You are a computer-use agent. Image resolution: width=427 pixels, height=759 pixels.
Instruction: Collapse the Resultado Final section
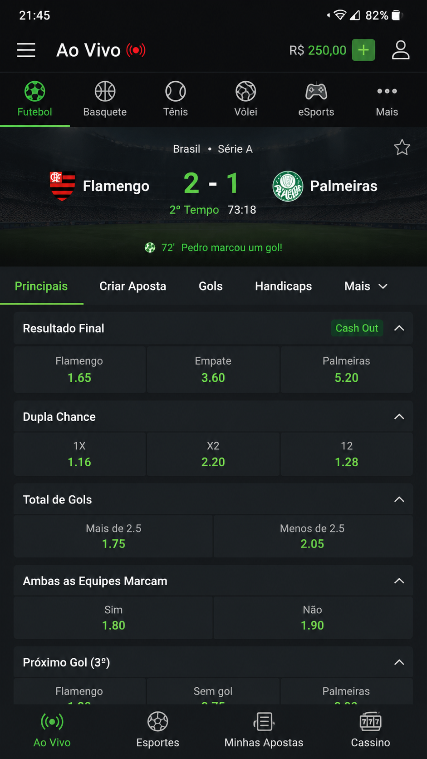coord(399,328)
